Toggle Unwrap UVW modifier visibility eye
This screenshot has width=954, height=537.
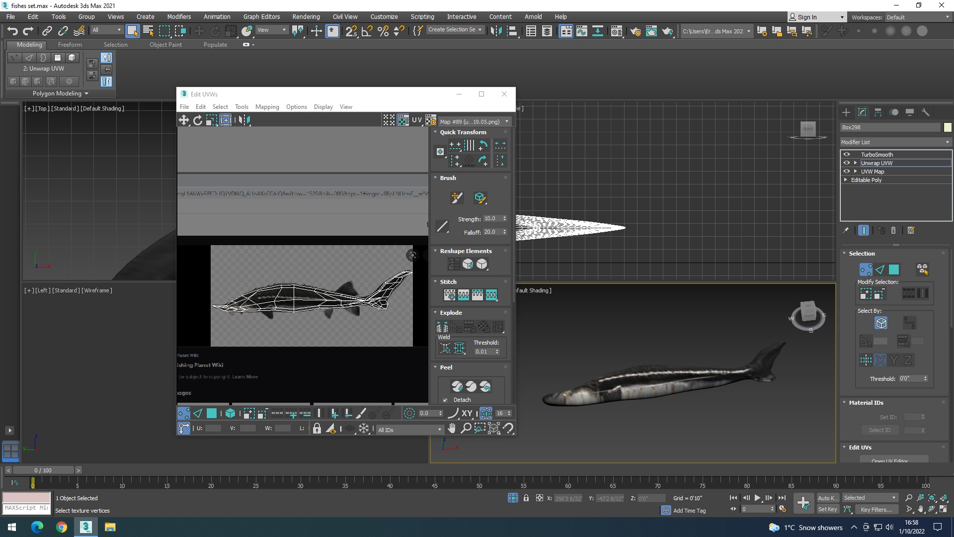point(847,163)
